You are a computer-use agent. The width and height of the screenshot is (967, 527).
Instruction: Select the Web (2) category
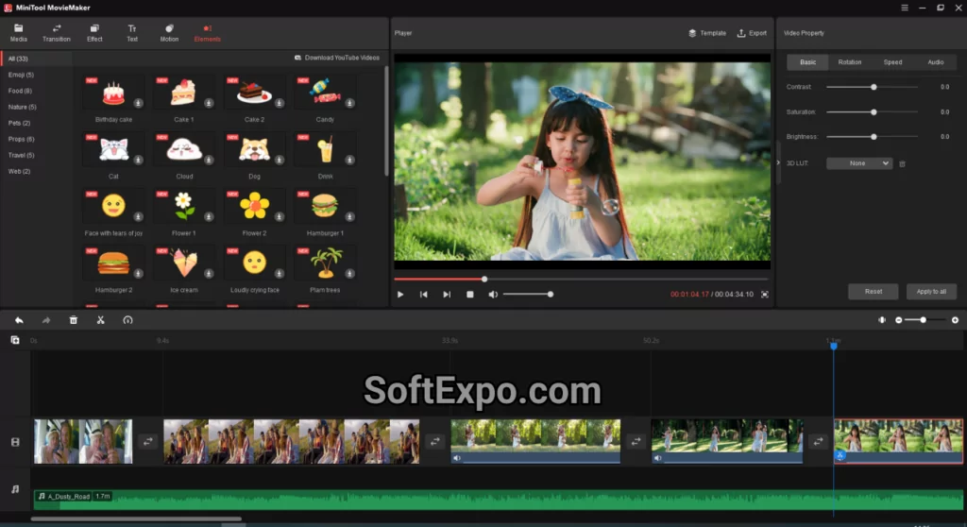[19, 171]
